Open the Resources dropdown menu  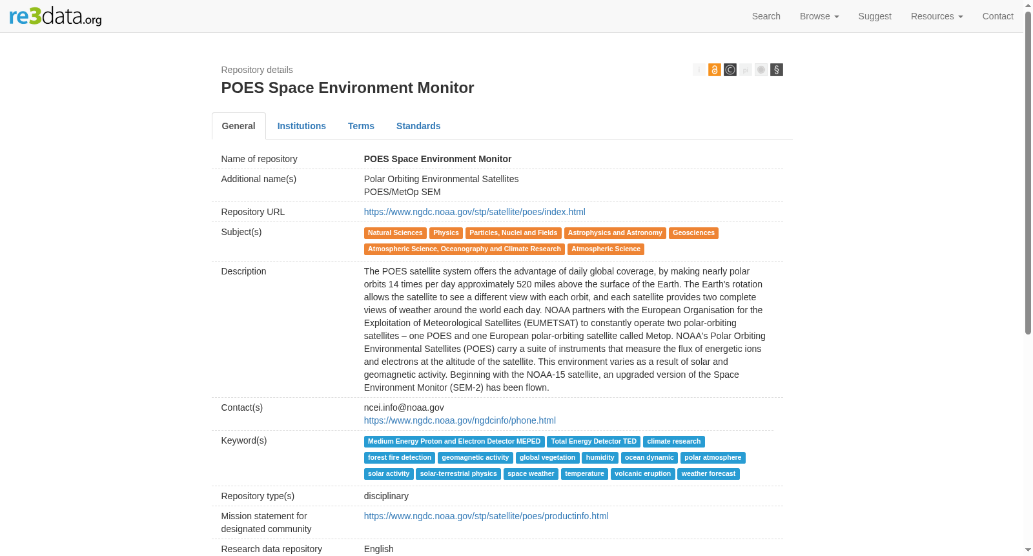point(937,16)
